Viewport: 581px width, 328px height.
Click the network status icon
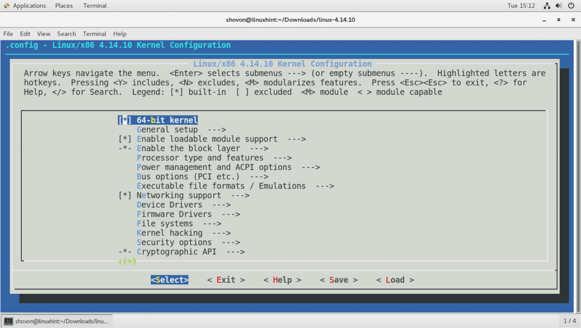click(547, 6)
